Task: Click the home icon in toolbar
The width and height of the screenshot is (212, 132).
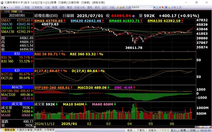Action: (x=5, y=7)
